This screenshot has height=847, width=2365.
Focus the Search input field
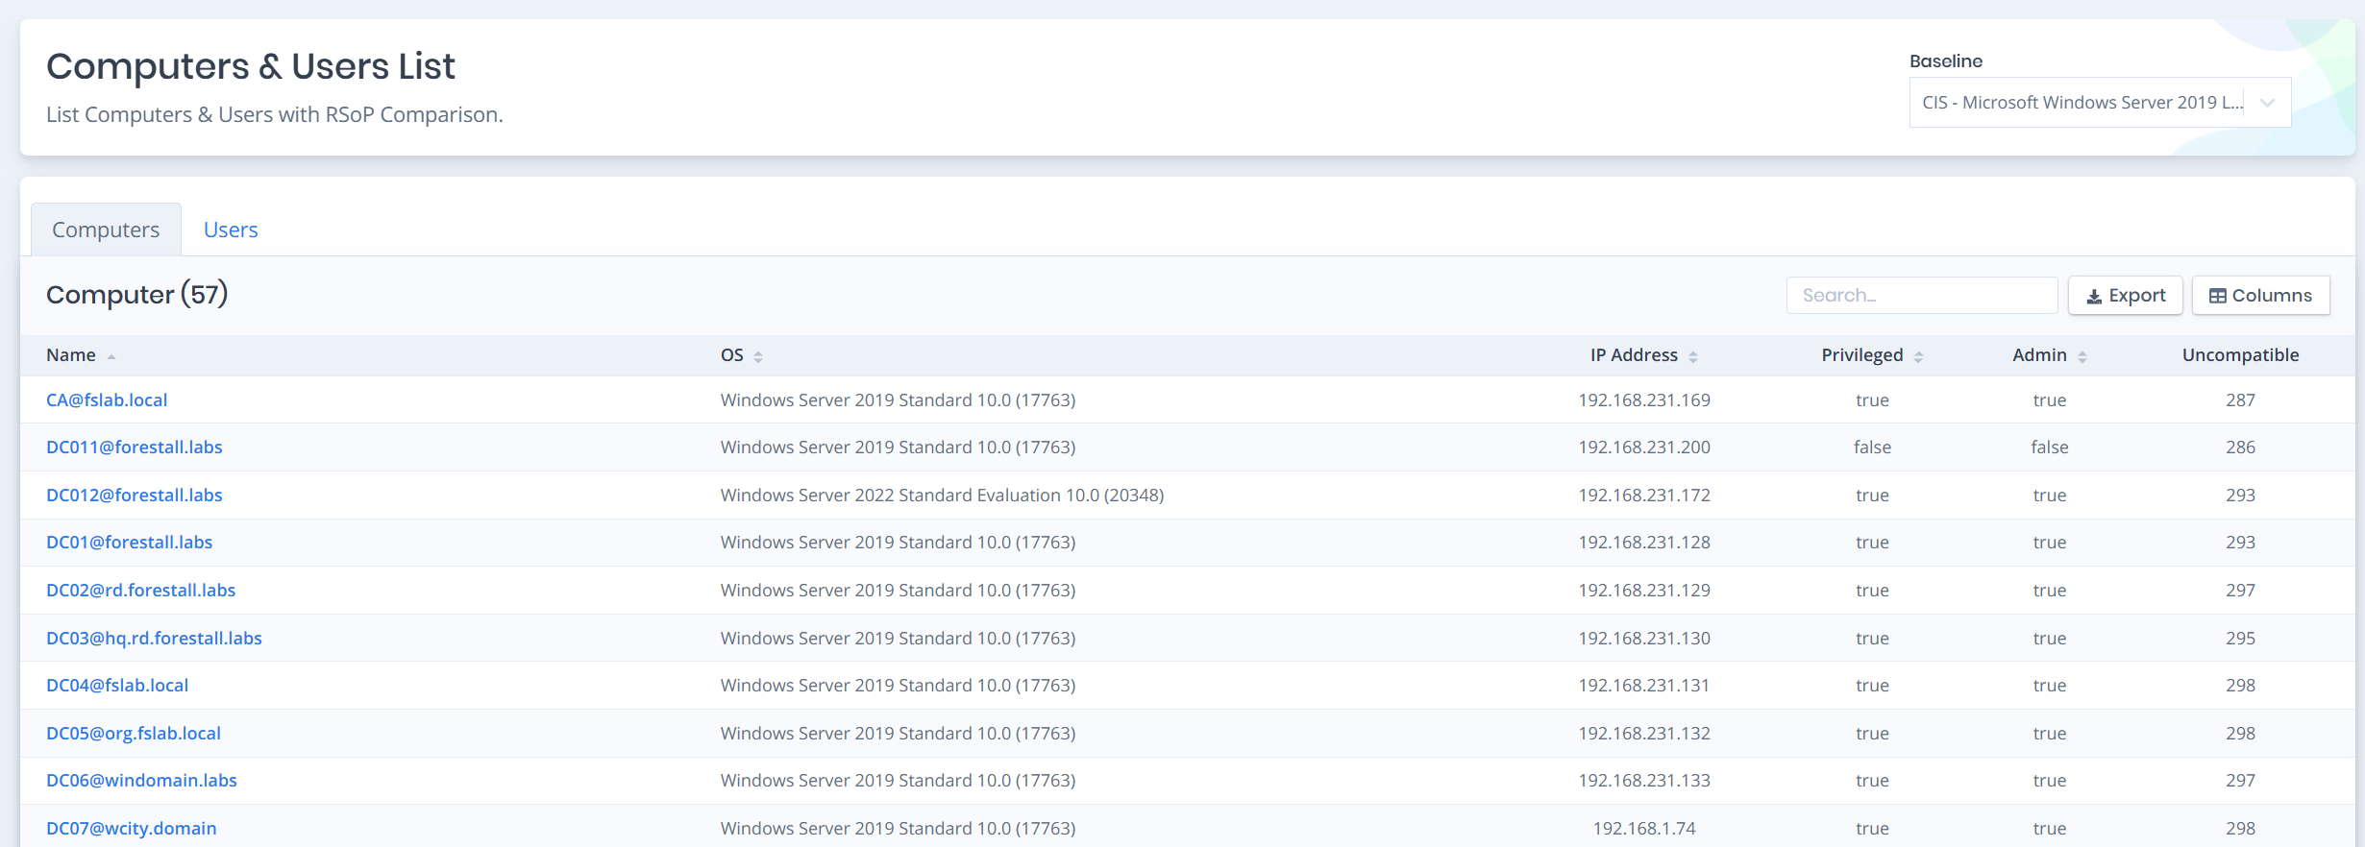click(x=1921, y=296)
